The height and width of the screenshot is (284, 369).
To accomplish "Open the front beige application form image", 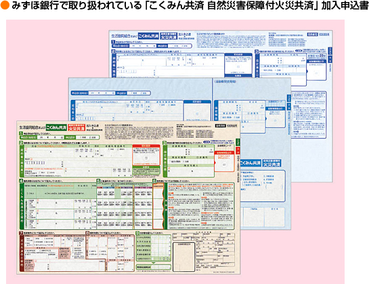I will [128, 197].
